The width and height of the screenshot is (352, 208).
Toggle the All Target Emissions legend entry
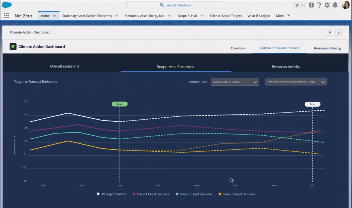point(112,194)
